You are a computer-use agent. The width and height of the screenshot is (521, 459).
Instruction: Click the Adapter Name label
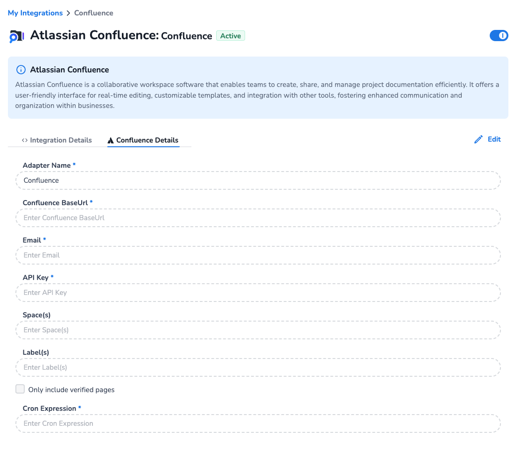point(47,165)
